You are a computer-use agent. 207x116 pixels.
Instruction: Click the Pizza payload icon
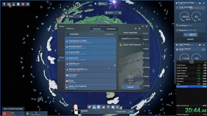pyautogui.click(x=67, y=81)
